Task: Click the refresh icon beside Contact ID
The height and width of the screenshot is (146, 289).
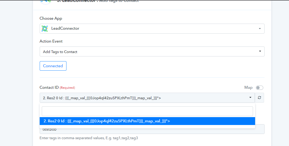Action: coord(260,98)
